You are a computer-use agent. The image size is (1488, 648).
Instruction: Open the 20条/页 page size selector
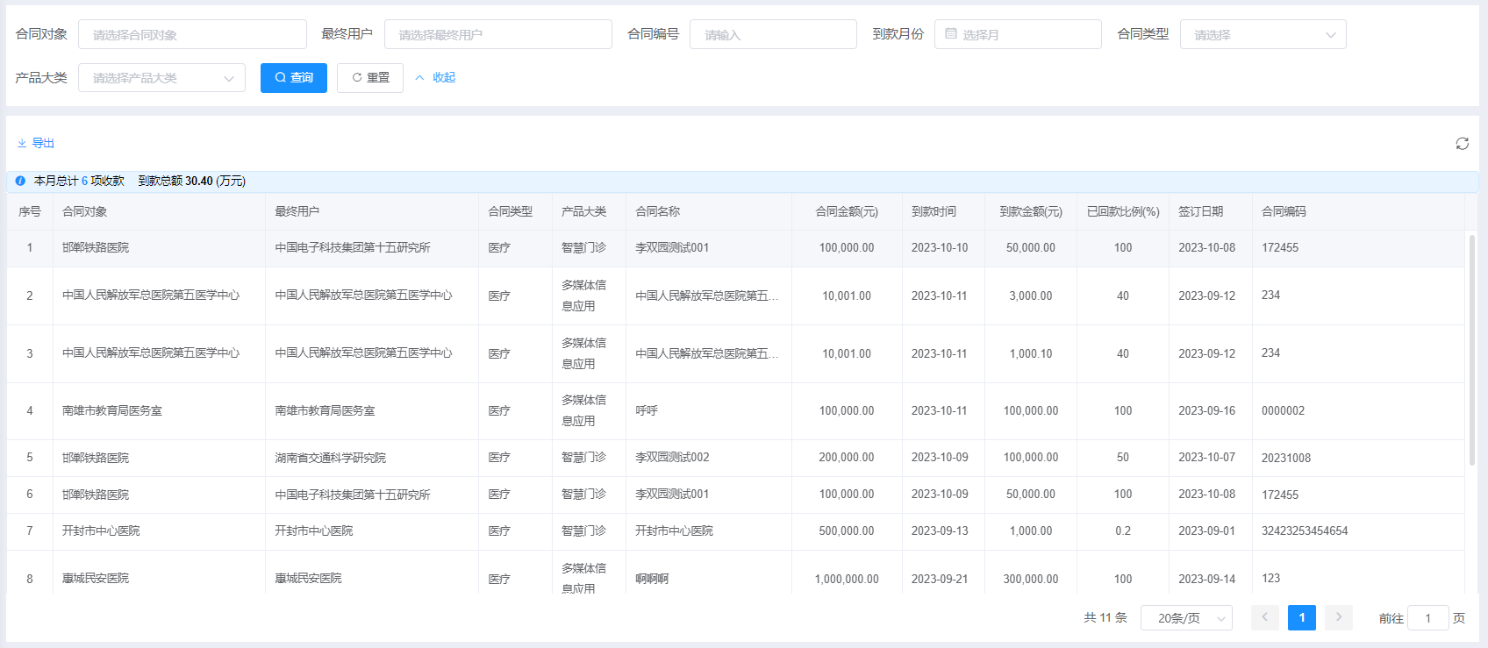pos(1186,618)
